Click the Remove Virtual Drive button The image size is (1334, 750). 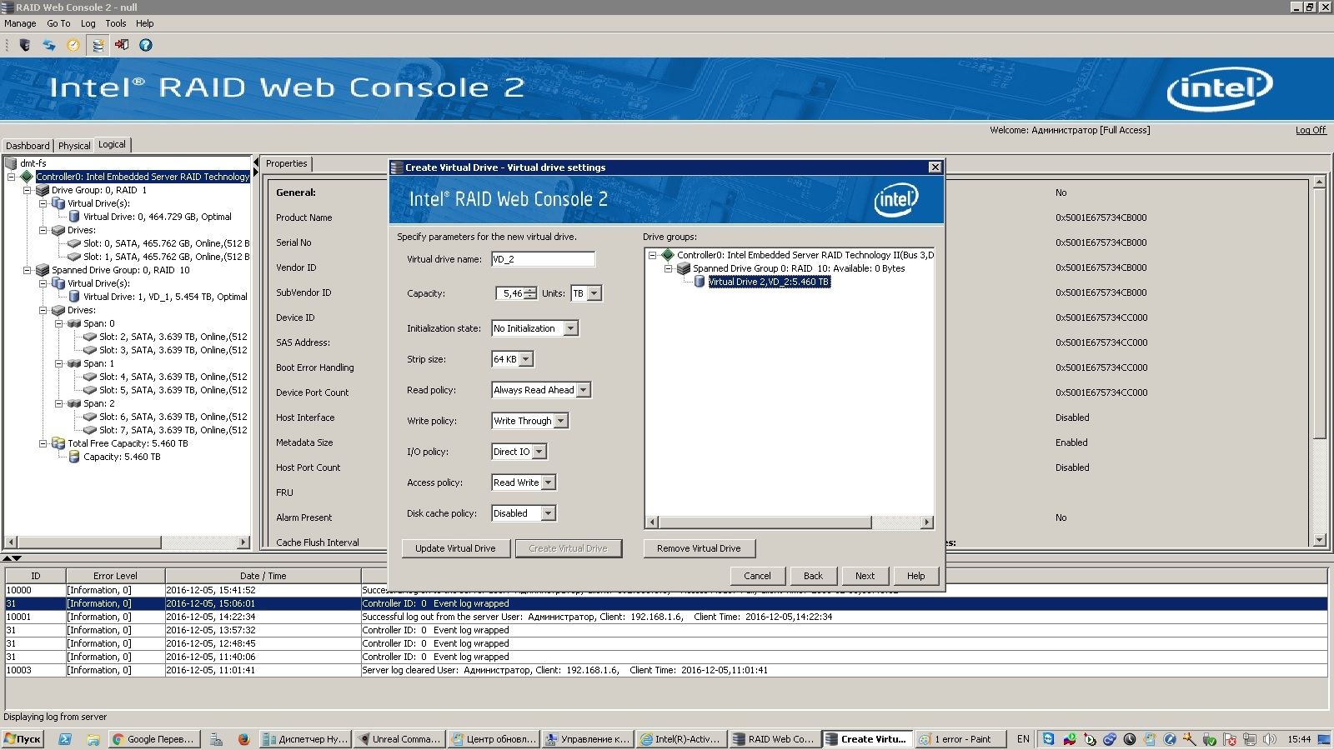click(699, 548)
